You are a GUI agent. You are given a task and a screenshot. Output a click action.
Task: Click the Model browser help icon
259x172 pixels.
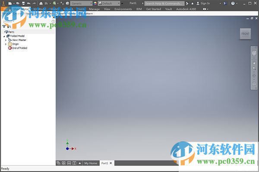[53, 22]
